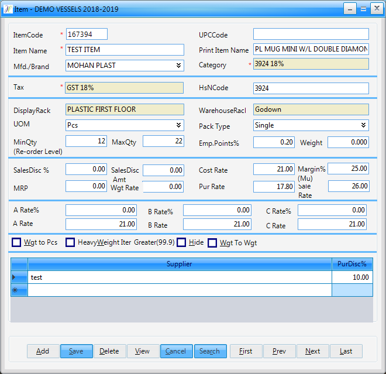The width and height of the screenshot is (386, 374).
Task: Expand the UOM dropdown list
Action: pos(179,125)
